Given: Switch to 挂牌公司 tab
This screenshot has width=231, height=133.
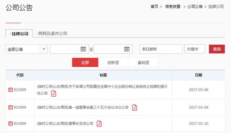Looking at the screenshot, I should click(x=19, y=34).
